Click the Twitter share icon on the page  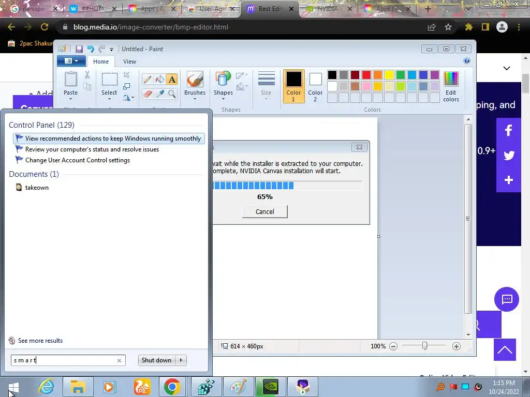pyautogui.click(x=508, y=155)
